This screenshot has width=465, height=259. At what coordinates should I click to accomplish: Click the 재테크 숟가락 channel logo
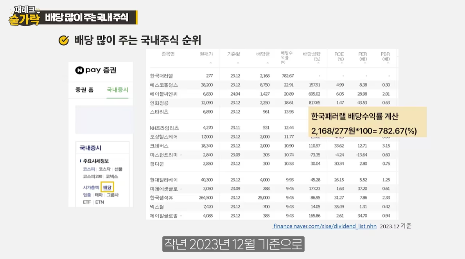tap(25, 16)
